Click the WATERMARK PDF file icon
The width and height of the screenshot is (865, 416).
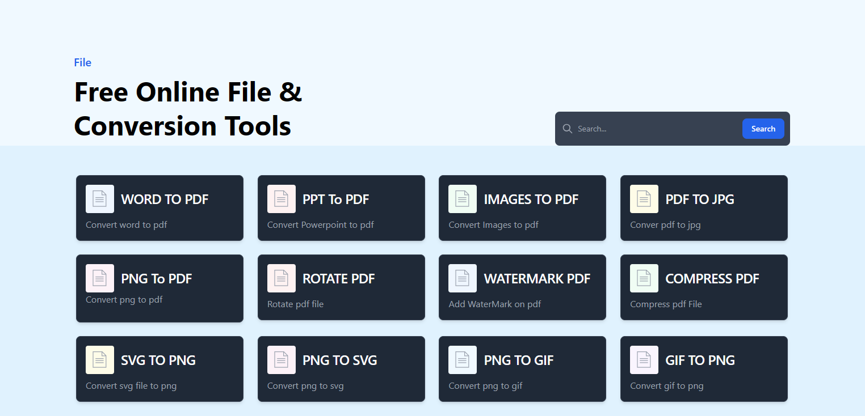coord(463,278)
